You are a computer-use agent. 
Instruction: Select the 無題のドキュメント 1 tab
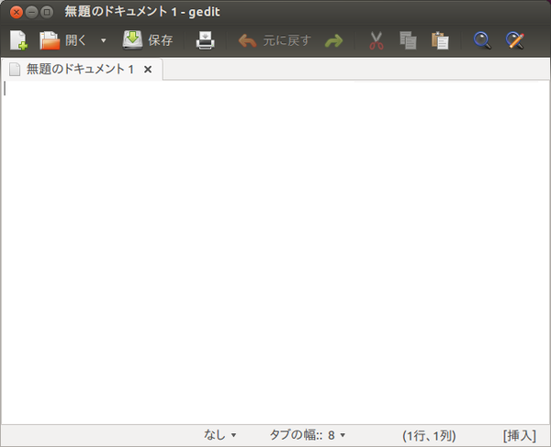pos(82,69)
